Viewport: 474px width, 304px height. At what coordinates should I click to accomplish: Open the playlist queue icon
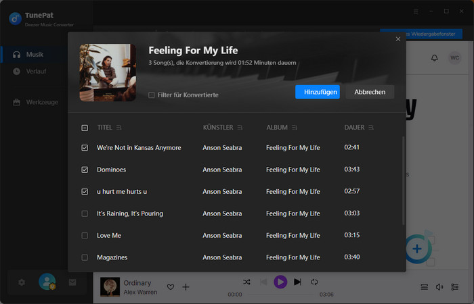tap(424, 287)
